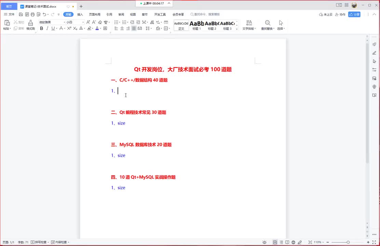Decrease paragraph indent
The width and height of the screenshot is (380, 246).
[x=132, y=22]
